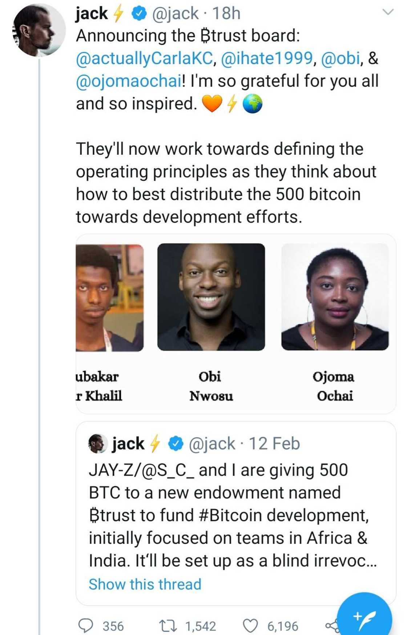Viewport: 407px width, 635px height.
Task: Tap the jack display name in tweet header
Action: click(92, 14)
